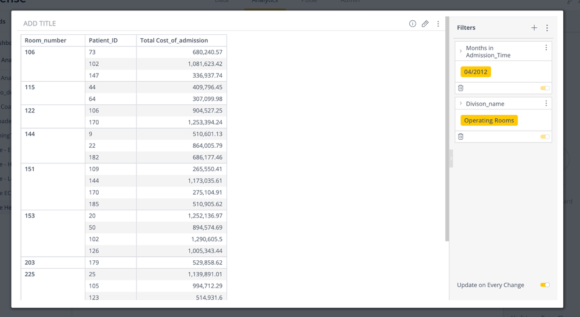Screen dimensions: 580x317
Task: Open Divison_name filter options menu
Action: point(546,104)
